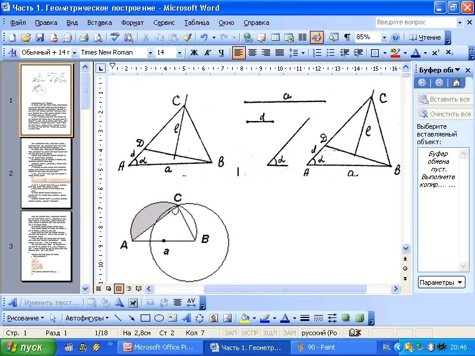
Task: Click the Fill Color bucket in Drawing toolbar
Action: tap(245, 318)
